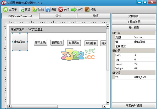Click the horizontal scroll right arrow
The image size is (157, 109).
[104, 106]
